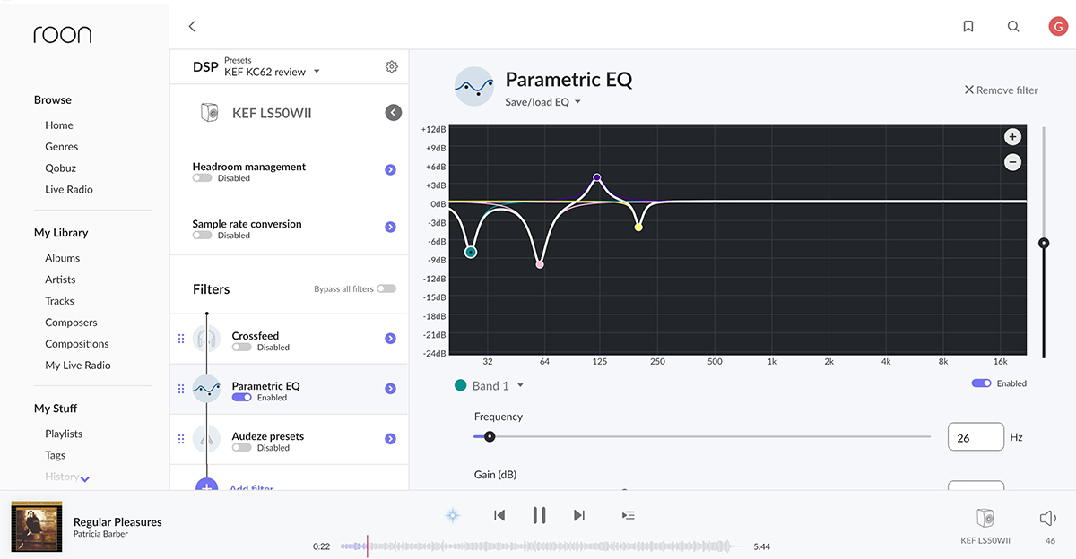The height and width of the screenshot is (559, 1076).
Task: Open DSP settings gear icon
Action: [x=391, y=66]
